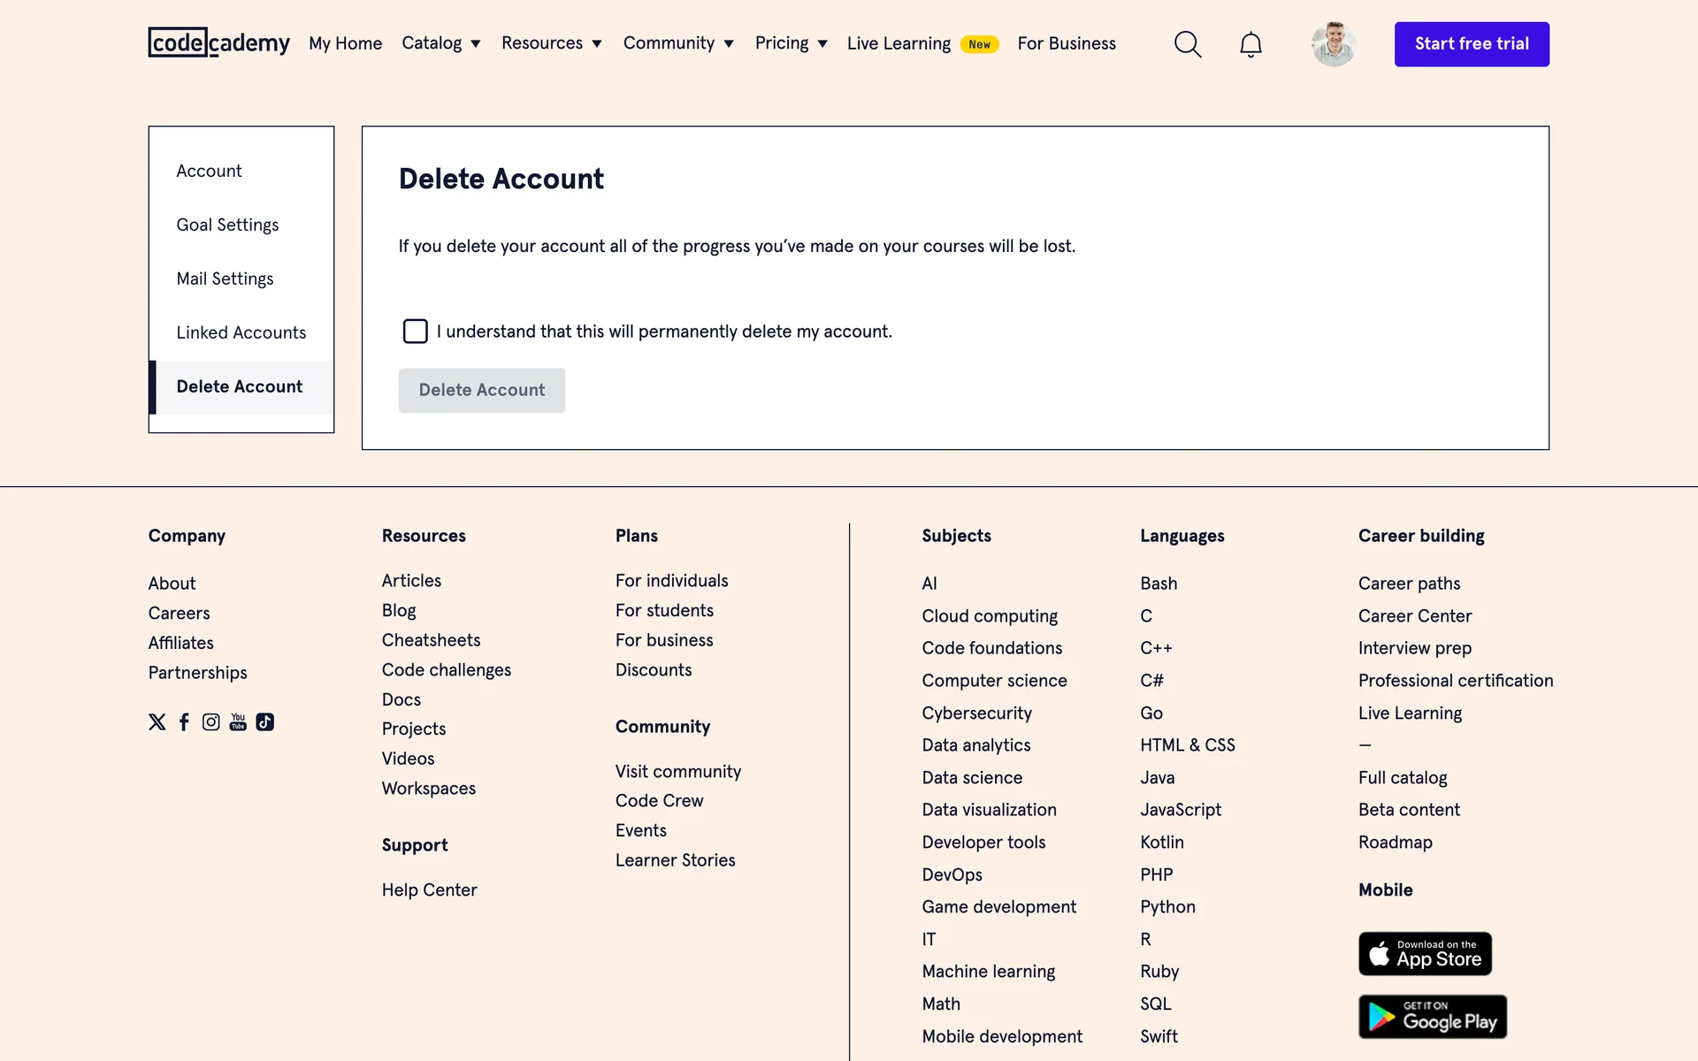Image resolution: width=1698 pixels, height=1061 pixels.
Task: Expand the Catalog dropdown menu
Action: click(440, 43)
